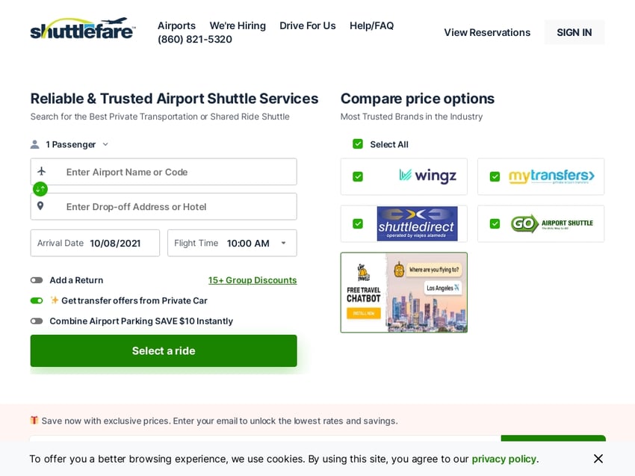Click the GO Airport Shuttle logo
The height and width of the screenshot is (476, 635).
[x=551, y=223]
